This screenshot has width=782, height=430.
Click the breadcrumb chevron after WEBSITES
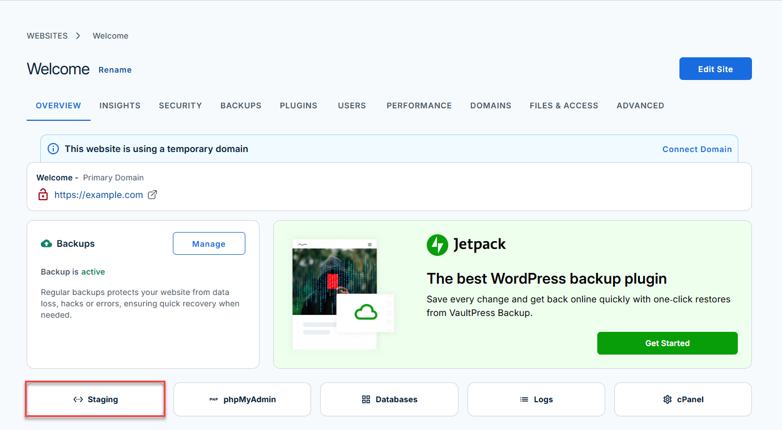point(78,36)
